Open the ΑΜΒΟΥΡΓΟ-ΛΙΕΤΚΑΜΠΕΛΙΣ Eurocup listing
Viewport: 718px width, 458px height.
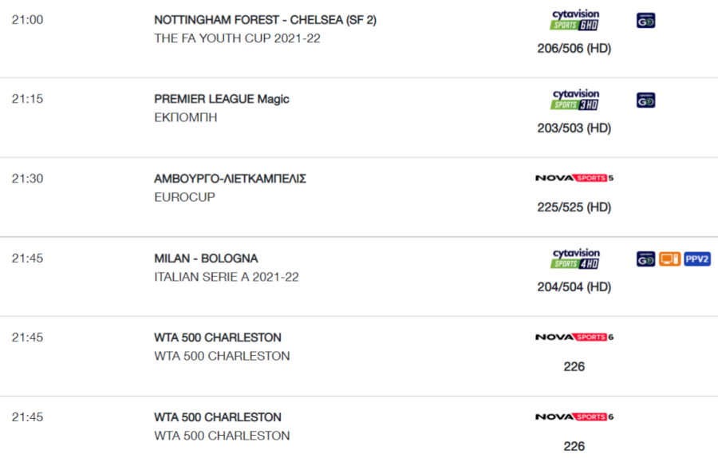coord(231,179)
